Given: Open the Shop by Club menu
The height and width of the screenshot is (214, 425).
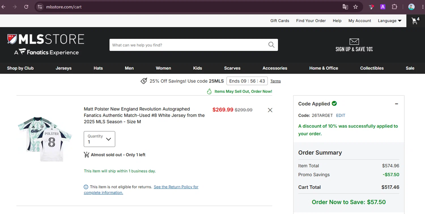Looking at the screenshot, I should 20,68.
